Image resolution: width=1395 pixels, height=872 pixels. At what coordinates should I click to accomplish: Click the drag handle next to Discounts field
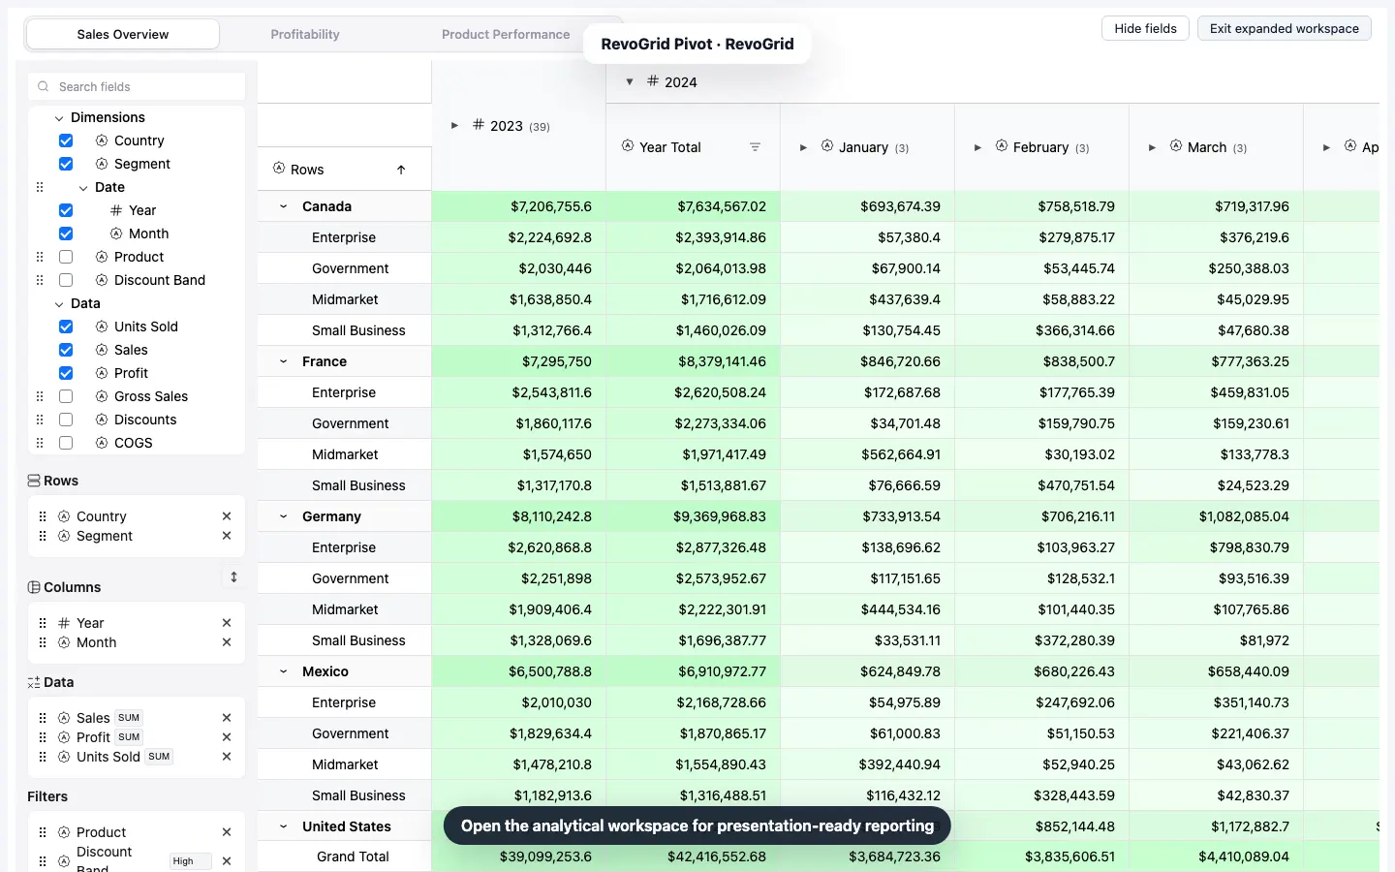pyautogui.click(x=40, y=420)
